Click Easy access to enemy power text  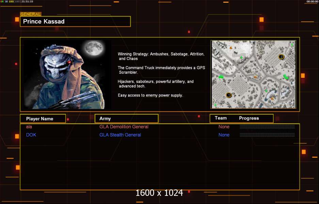[150, 95]
